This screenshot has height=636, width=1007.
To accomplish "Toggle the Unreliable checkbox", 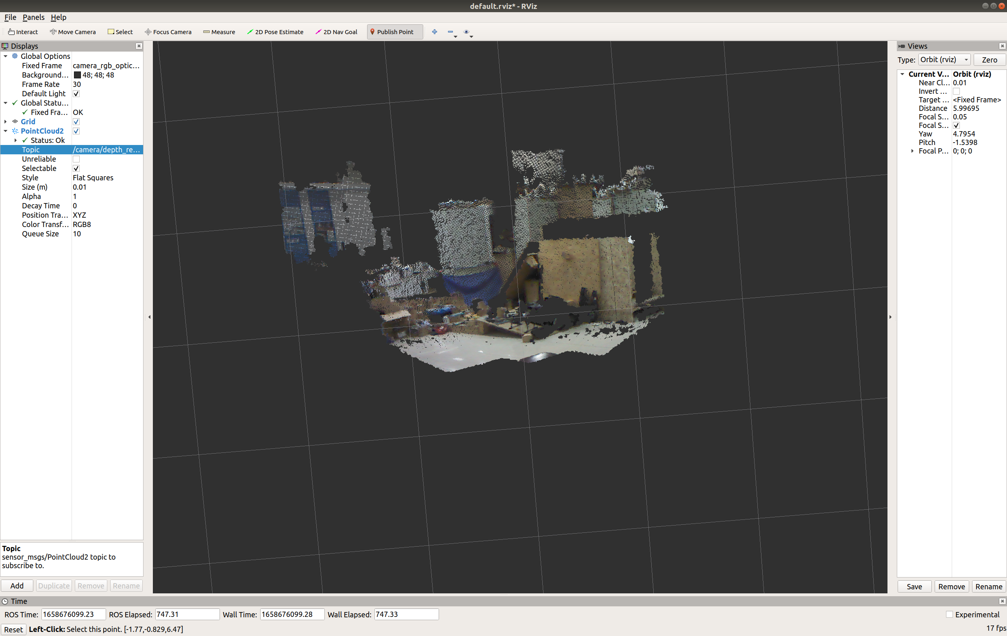I will (x=76, y=159).
